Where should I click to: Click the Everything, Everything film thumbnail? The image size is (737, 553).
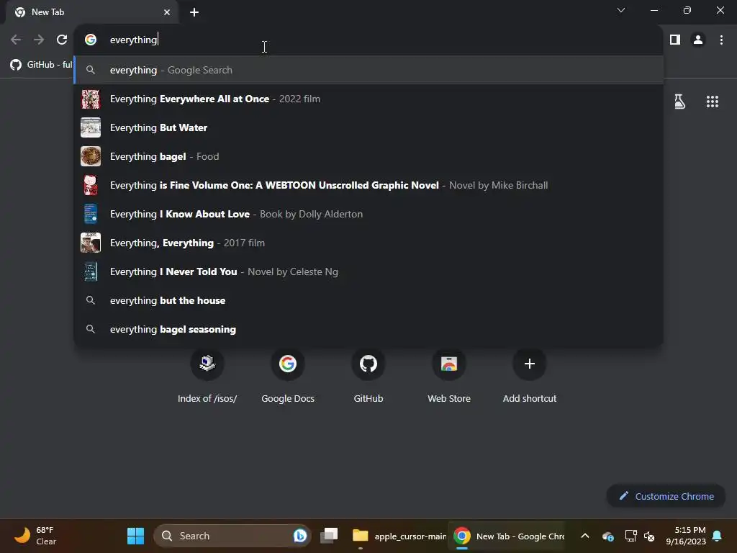tap(91, 243)
